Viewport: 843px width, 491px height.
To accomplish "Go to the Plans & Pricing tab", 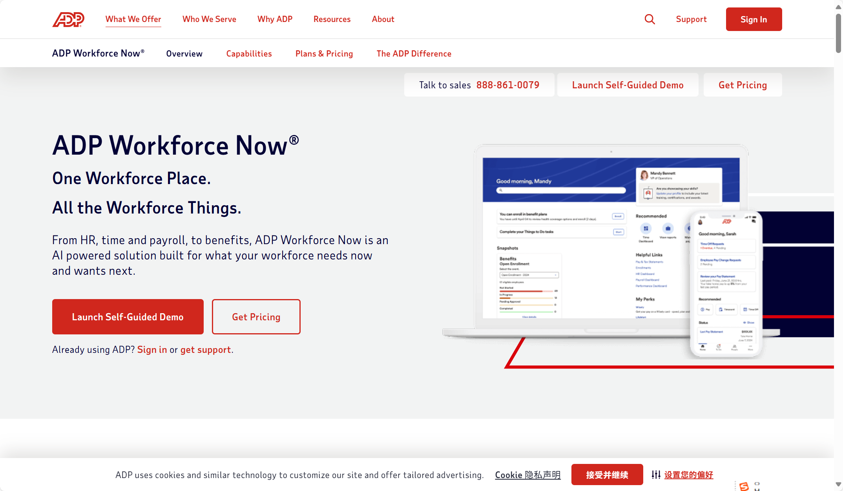I will (x=324, y=54).
